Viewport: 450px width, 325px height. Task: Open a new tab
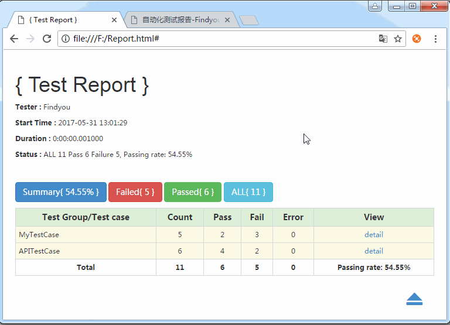click(249, 20)
